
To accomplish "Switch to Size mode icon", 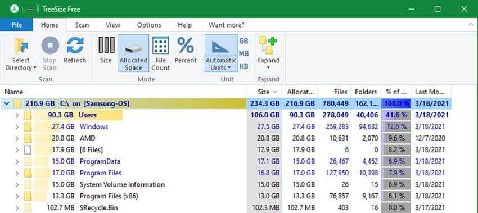I will tap(106, 45).
